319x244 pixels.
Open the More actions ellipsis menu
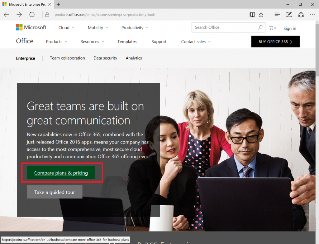[x=313, y=15]
